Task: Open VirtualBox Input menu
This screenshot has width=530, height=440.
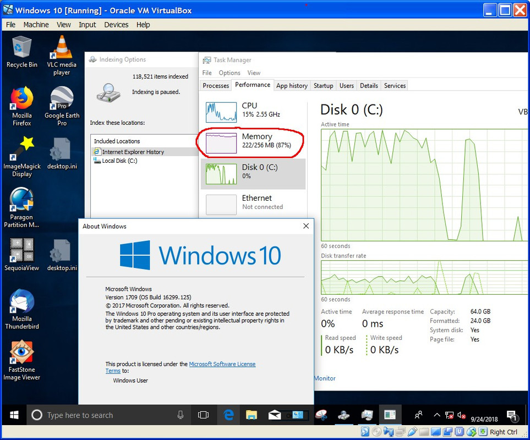Action: point(87,25)
